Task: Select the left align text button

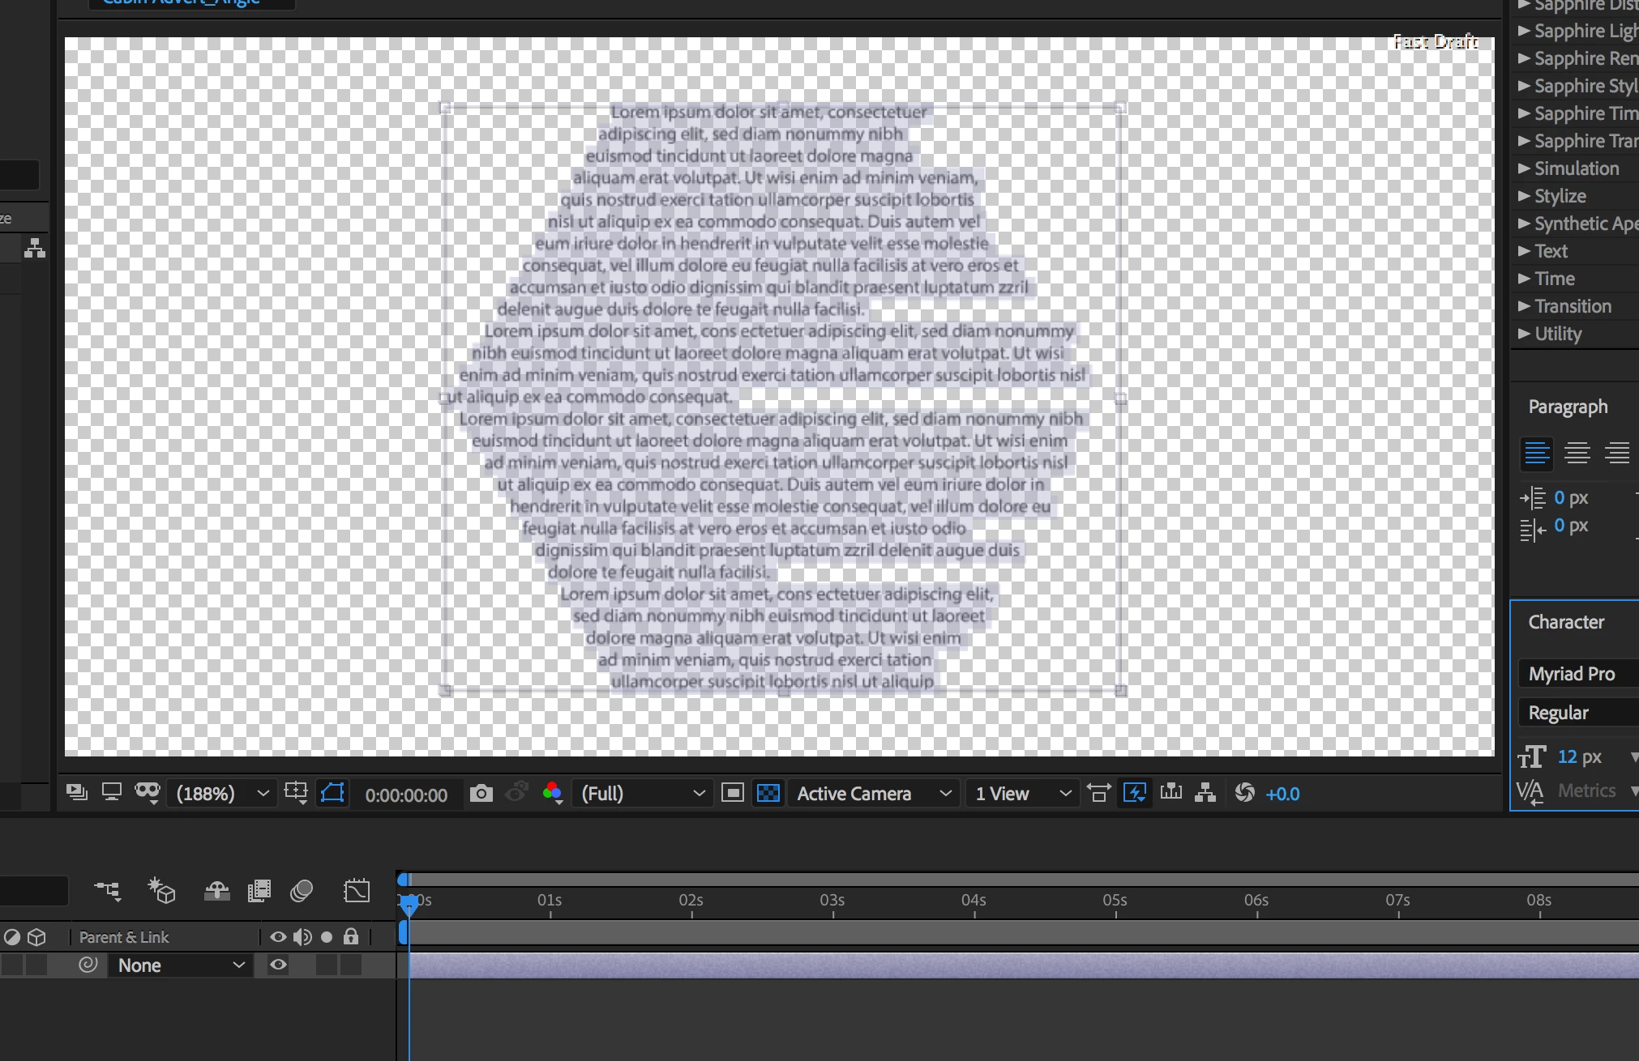Action: point(1537,453)
